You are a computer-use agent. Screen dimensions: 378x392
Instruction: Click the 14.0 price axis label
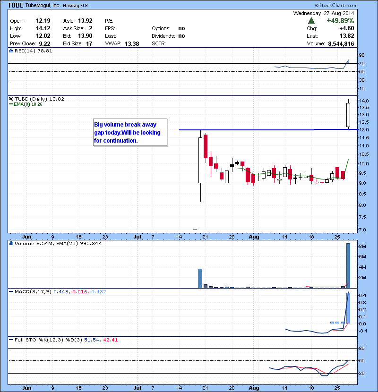[x=364, y=101]
